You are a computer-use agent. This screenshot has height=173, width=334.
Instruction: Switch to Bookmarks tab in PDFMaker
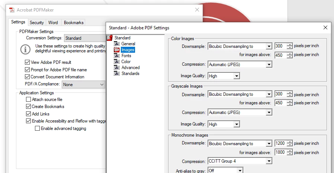coord(74,23)
